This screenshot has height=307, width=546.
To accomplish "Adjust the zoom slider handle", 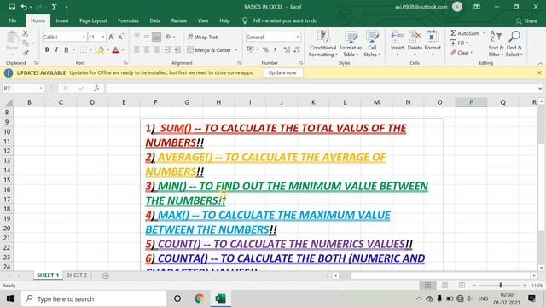I will click(x=501, y=286).
